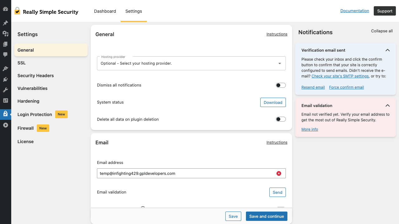This screenshot has height=224, width=399.
Task: Collapse the Email validation notification
Action: pyautogui.click(x=387, y=105)
